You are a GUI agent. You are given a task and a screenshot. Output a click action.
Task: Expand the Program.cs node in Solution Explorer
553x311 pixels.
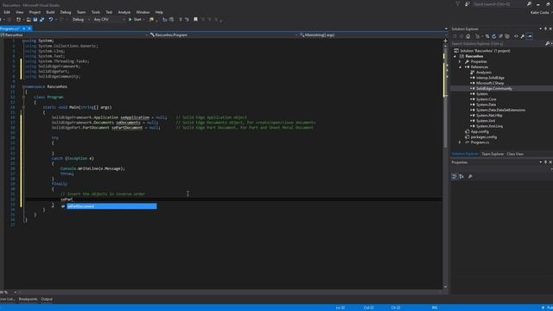click(x=460, y=143)
